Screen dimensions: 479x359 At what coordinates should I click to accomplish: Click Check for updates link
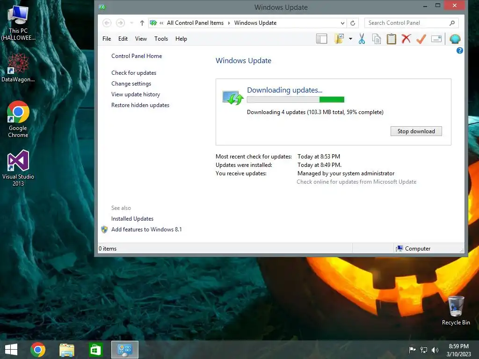click(x=134, y=73)
